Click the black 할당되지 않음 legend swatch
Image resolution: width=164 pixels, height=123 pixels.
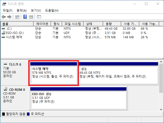coord(4,114)
